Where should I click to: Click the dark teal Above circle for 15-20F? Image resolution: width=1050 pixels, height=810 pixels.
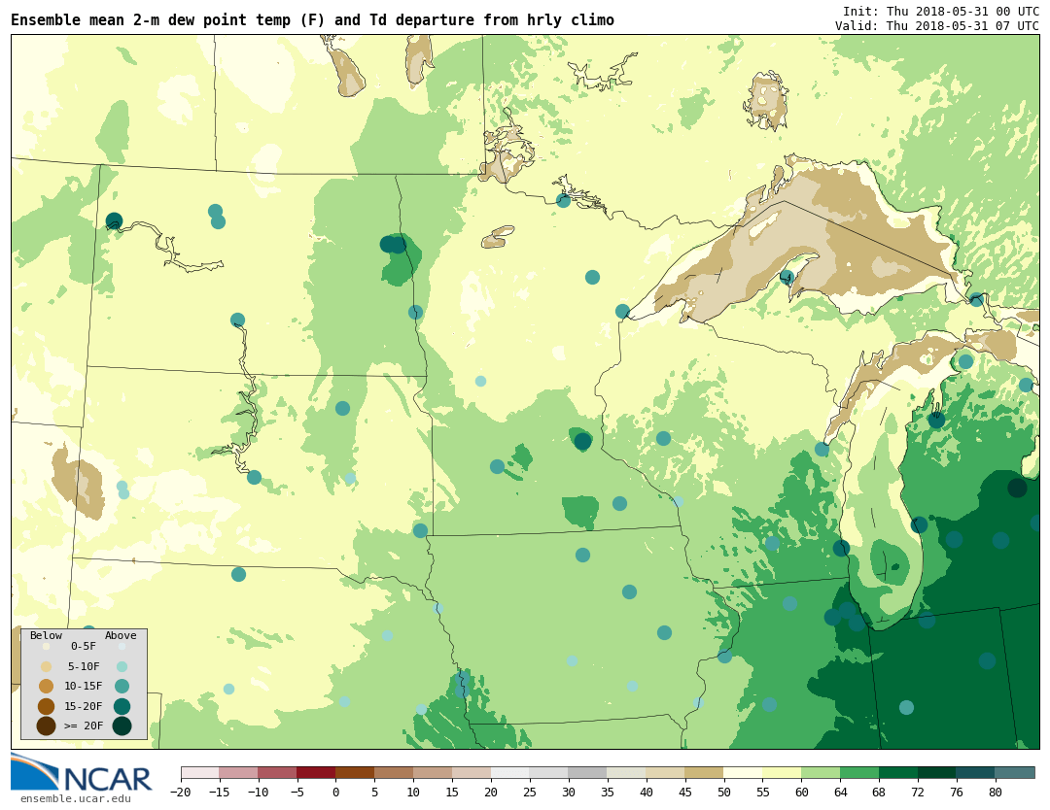122,706
